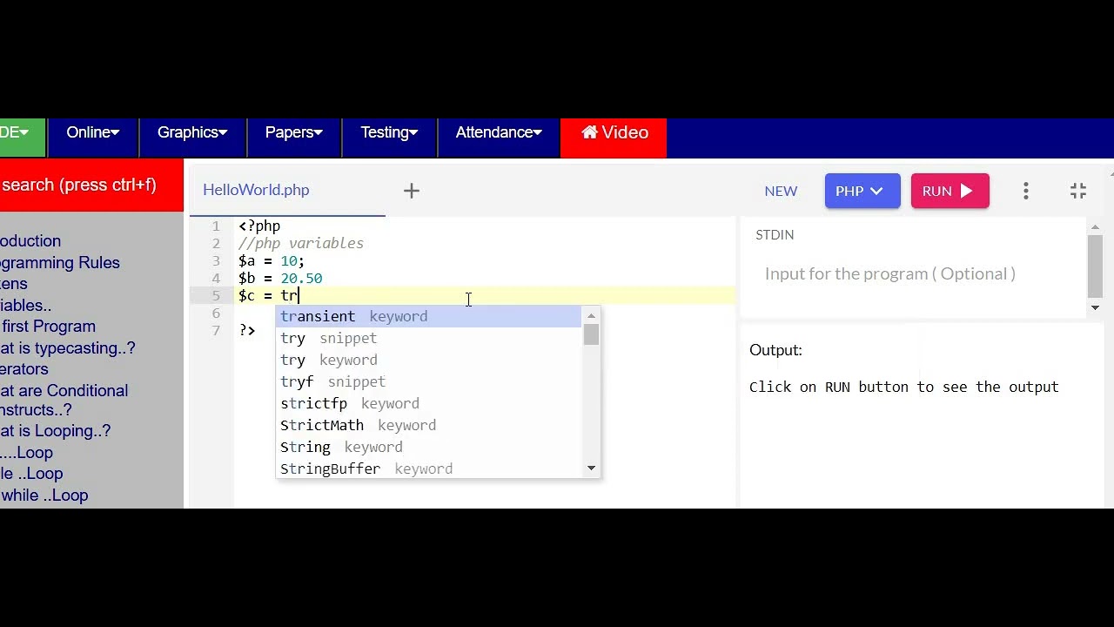Click the 'Output:' label
1114x627 pixels.
(775, 350)
